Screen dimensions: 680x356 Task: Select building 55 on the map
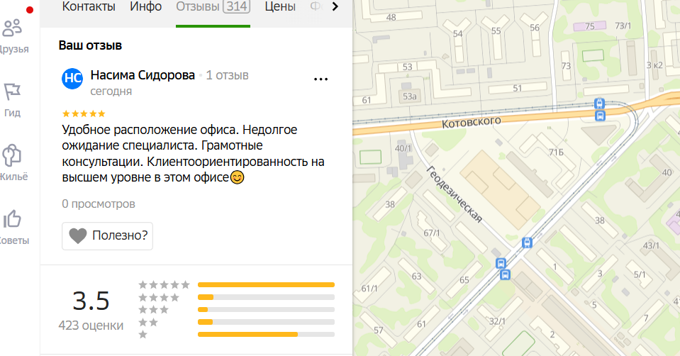click(496, 31)
